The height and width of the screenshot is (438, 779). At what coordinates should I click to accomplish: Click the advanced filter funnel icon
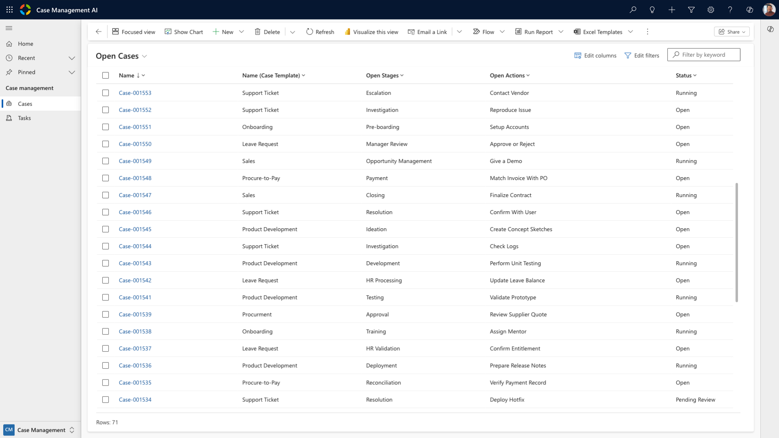pyautogui.click(x=691, y=10)
